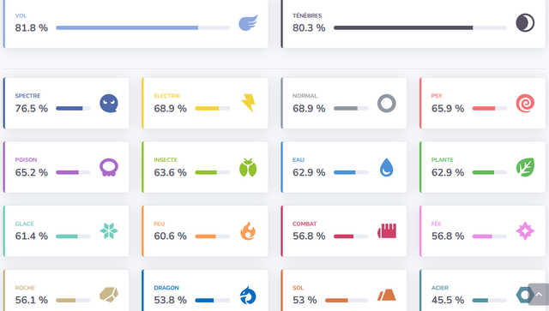Click the Sol type label
The height and width of the screenshot is (311, 549).
[x=298, y=288]
